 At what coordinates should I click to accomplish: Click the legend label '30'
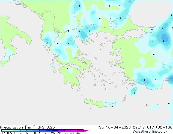(59, 133)
